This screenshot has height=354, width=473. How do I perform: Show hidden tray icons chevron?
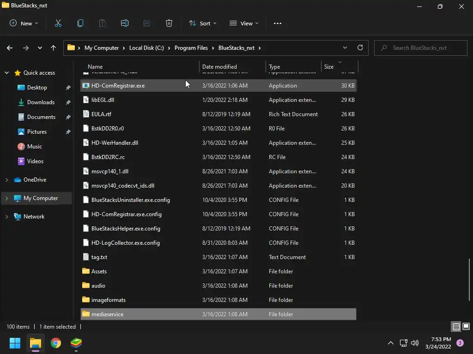click(x=391, y=343)
